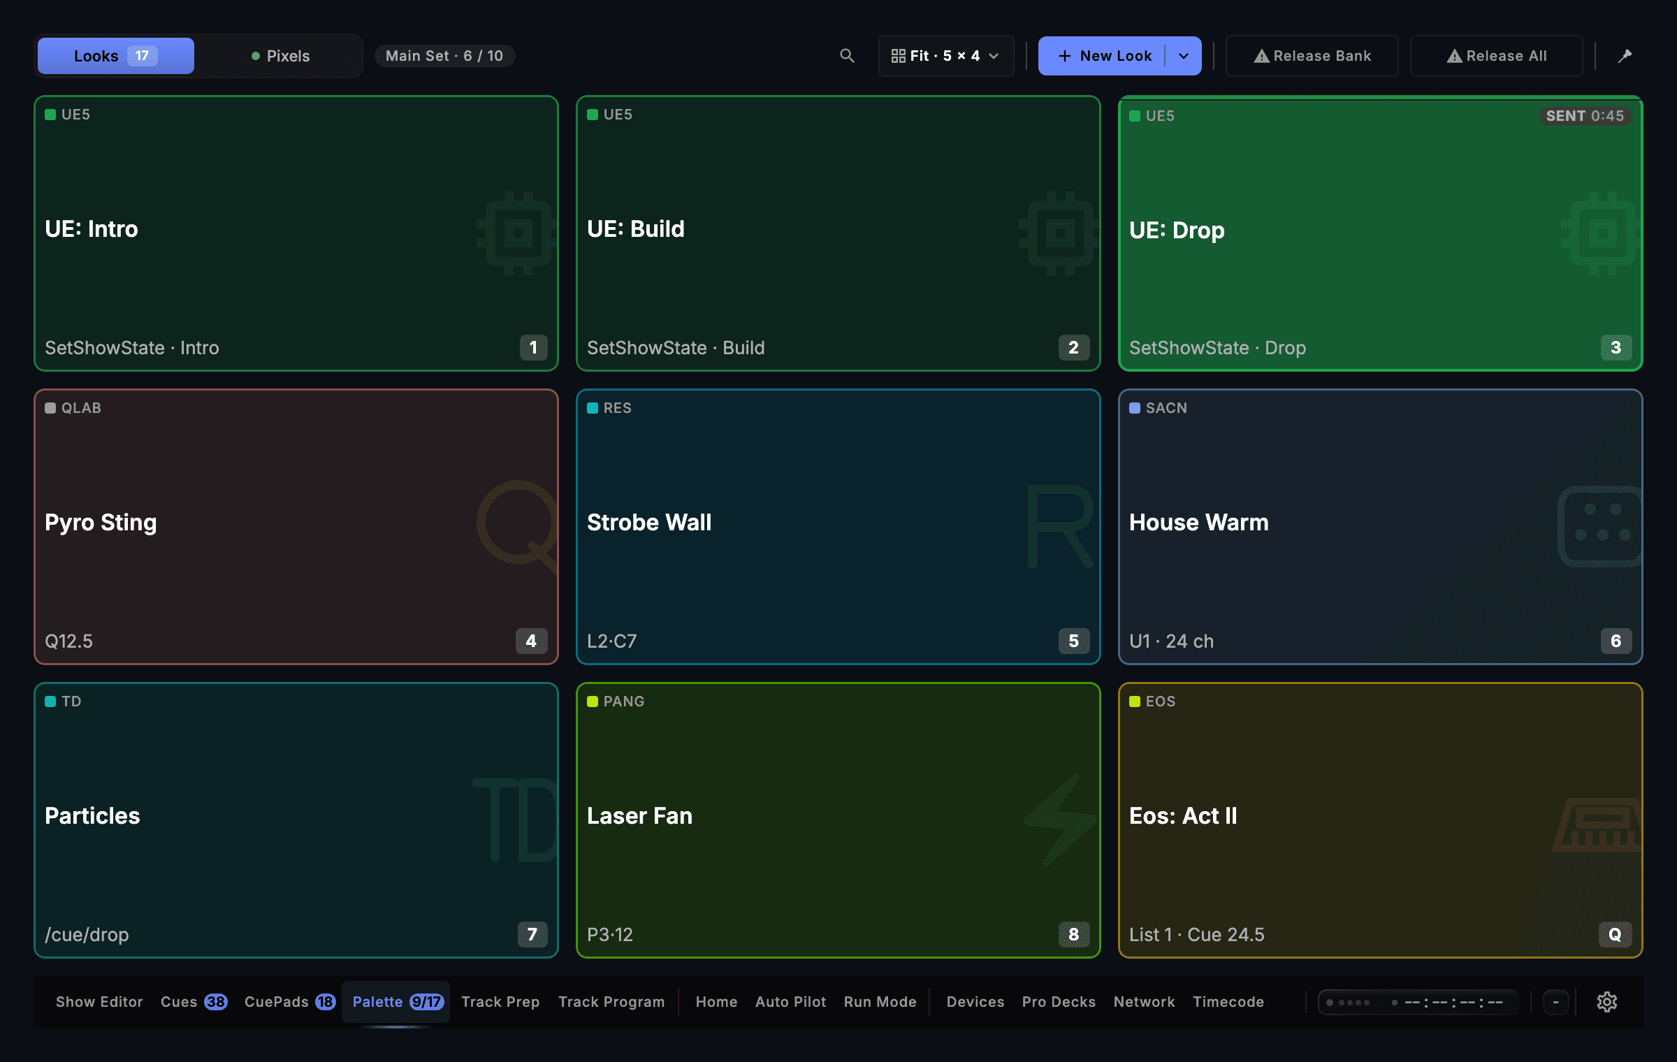
Task: Go to the CuePads 18 tab
Action: 289,1002
